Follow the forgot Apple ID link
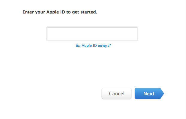This screenshot has width=186, height=119. [x=93, y=46]
